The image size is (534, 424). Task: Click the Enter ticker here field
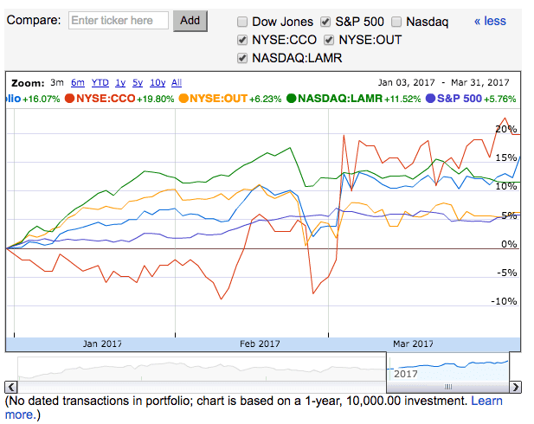119,21
